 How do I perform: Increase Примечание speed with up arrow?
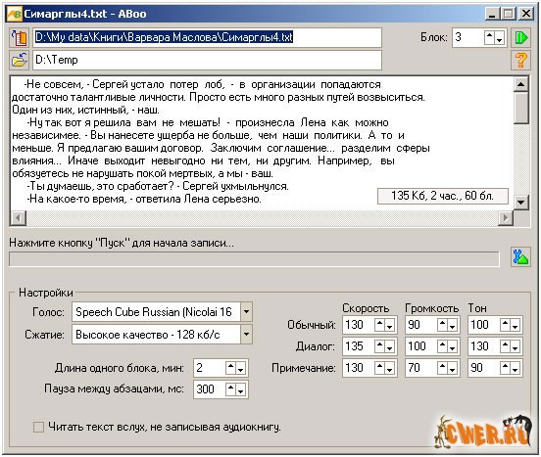click(x=380, y=368)
